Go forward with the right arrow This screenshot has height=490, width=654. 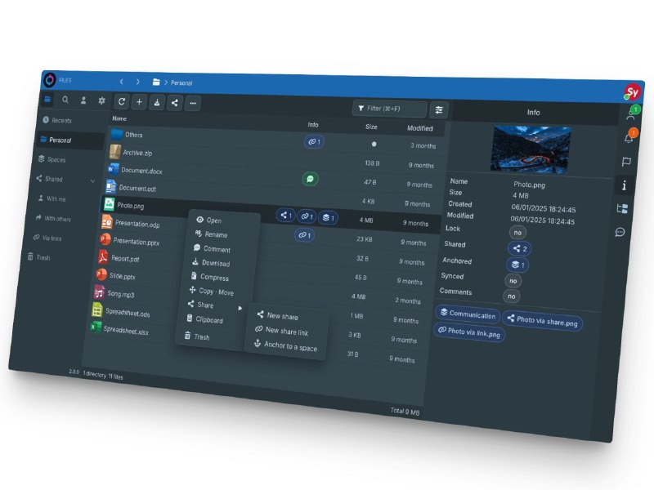137,82
